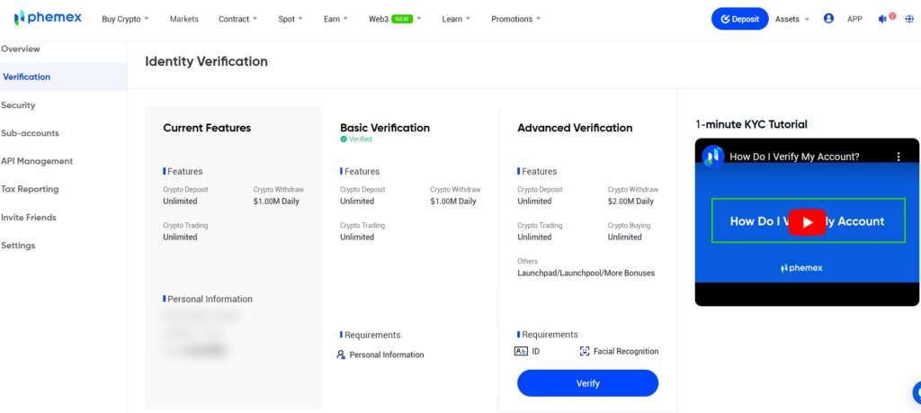This screenshot has height=413, width=921.
Task: Open the chat support bubble
Action: [917, 392]
